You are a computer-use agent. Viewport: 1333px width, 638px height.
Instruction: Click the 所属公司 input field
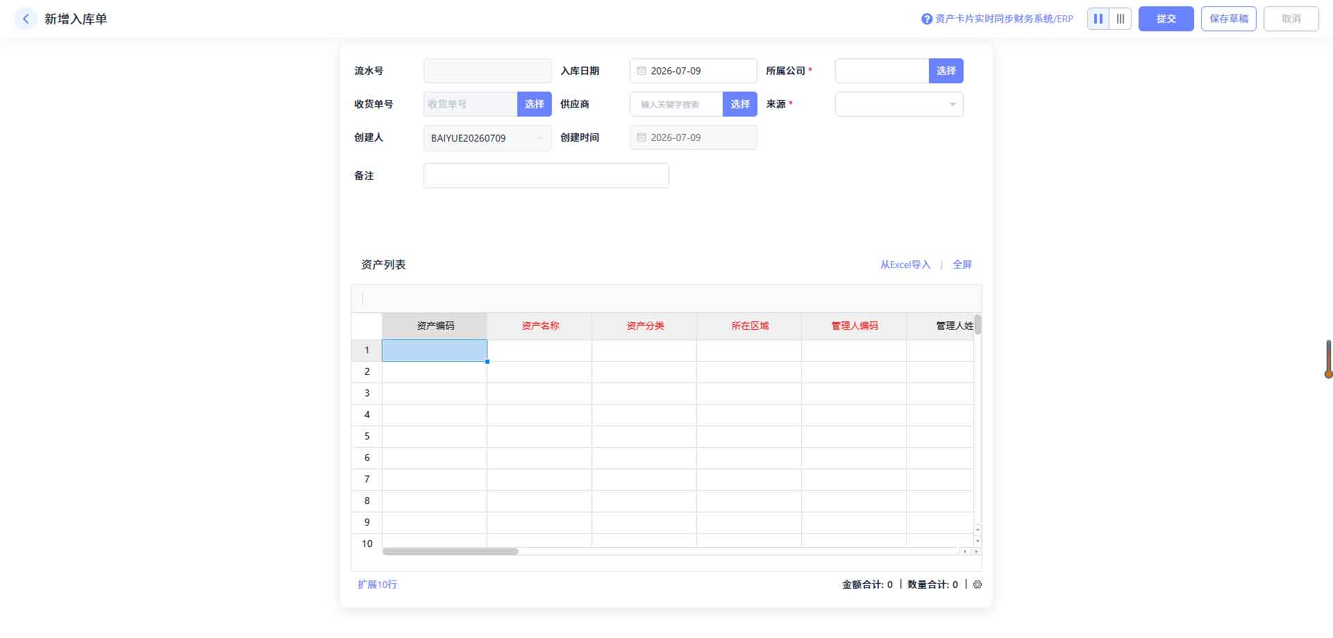click(x=882, y=71)
